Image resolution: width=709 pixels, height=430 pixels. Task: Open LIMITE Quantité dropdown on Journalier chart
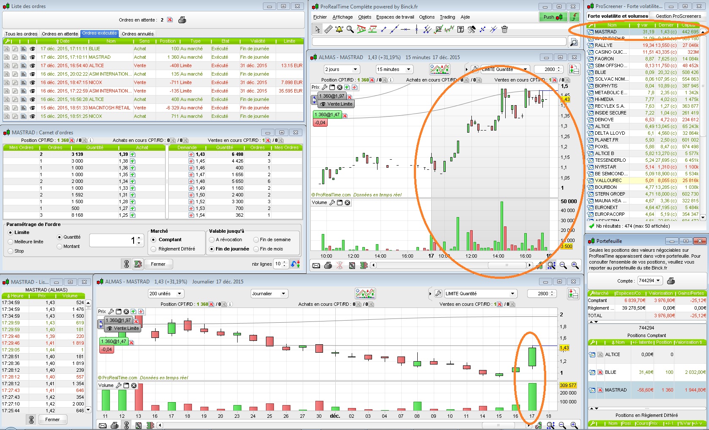pyautogui.click(x=481, y=294)
